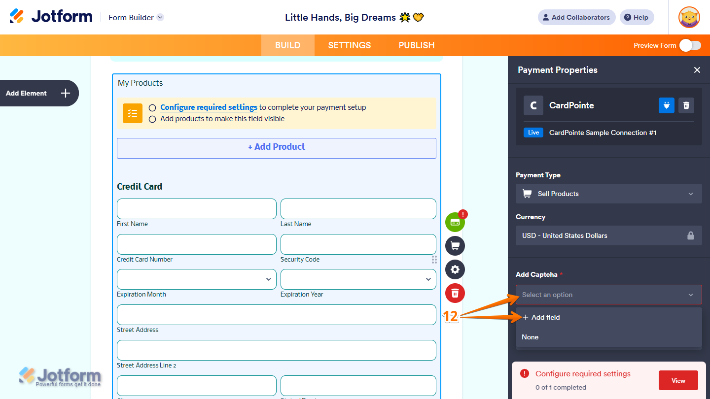Click the My Products field label
Screen dimensions: 710x399
(141, 83)
